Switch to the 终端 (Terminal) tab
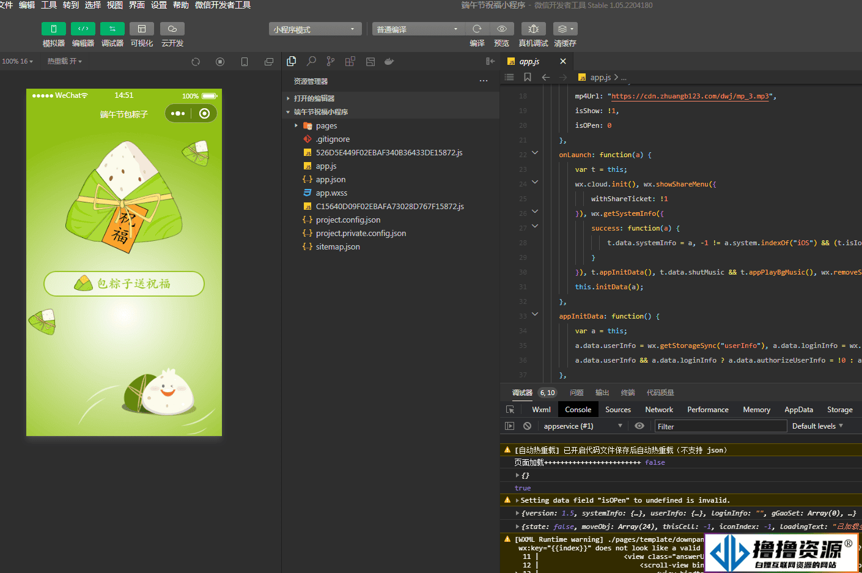862x573 pixels. point(628,393)
